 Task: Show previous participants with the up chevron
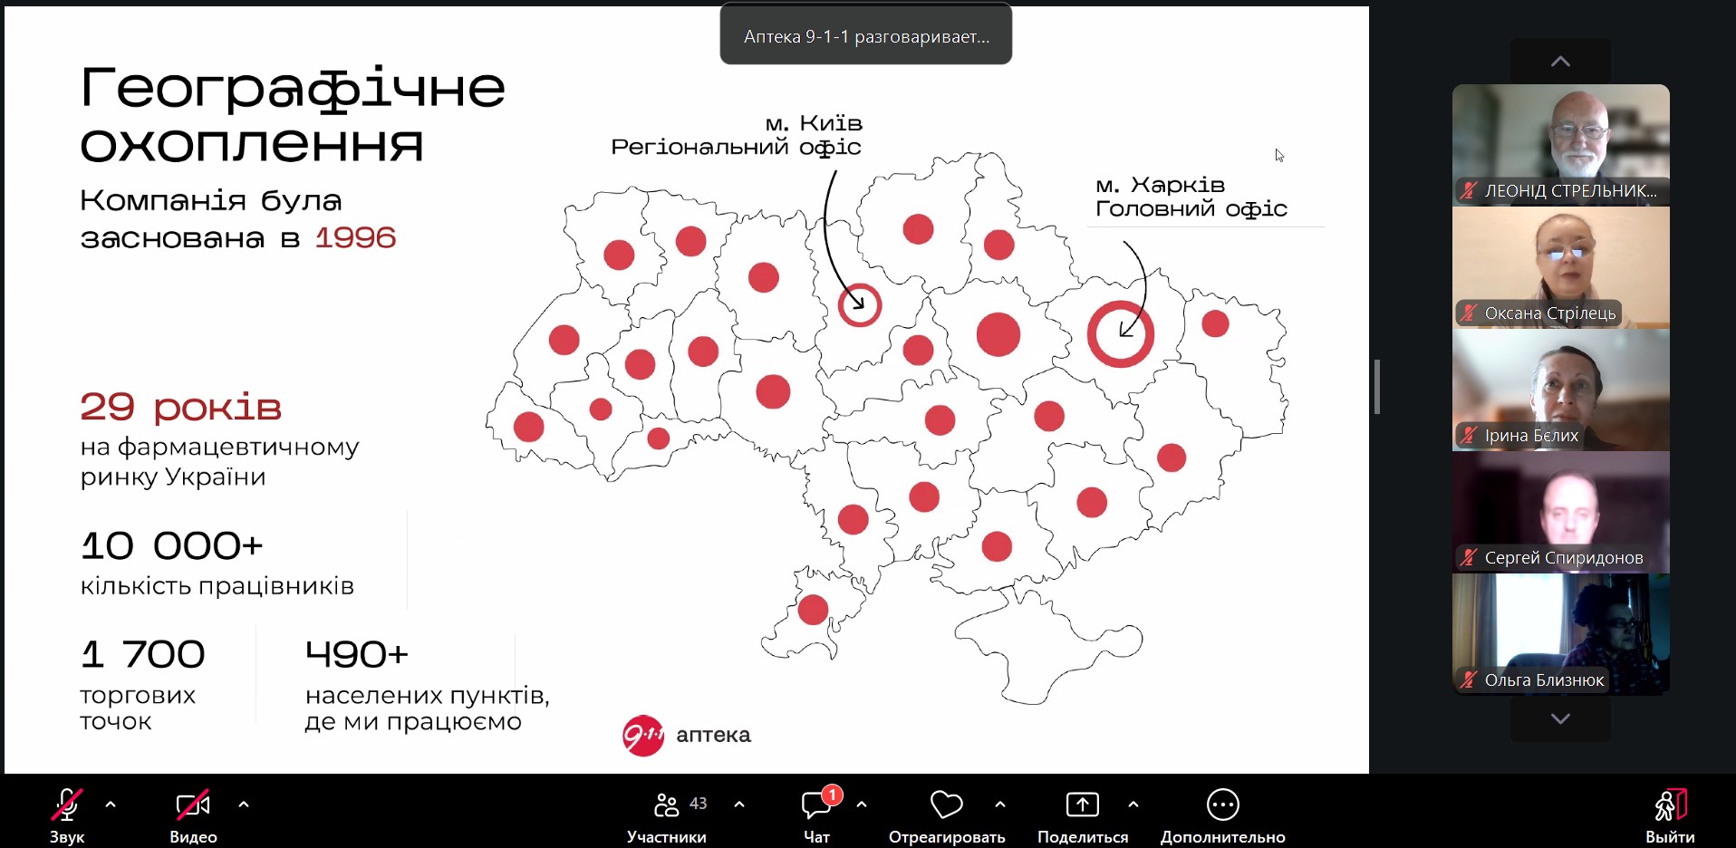[x=1560, y=62]
